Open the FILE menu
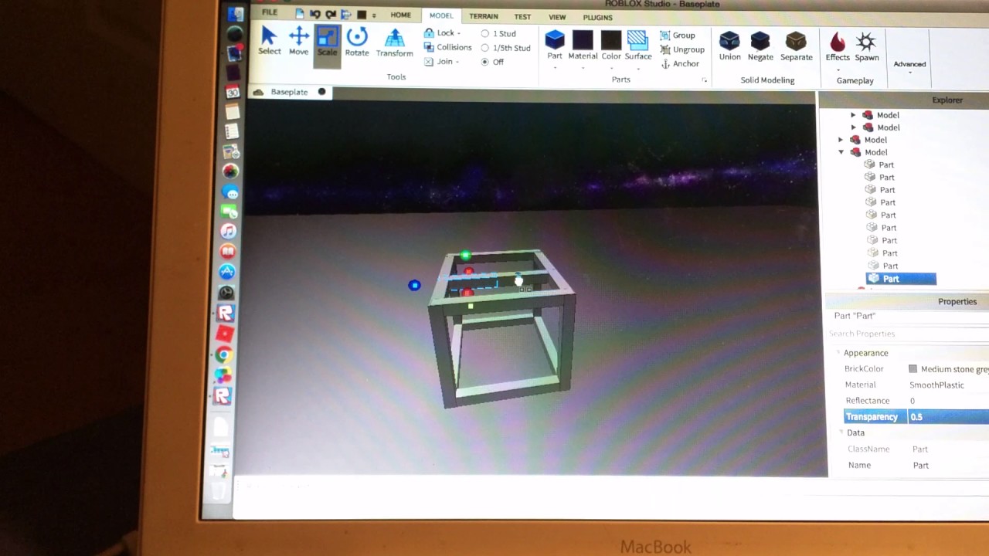 click(x=269, y=13)
